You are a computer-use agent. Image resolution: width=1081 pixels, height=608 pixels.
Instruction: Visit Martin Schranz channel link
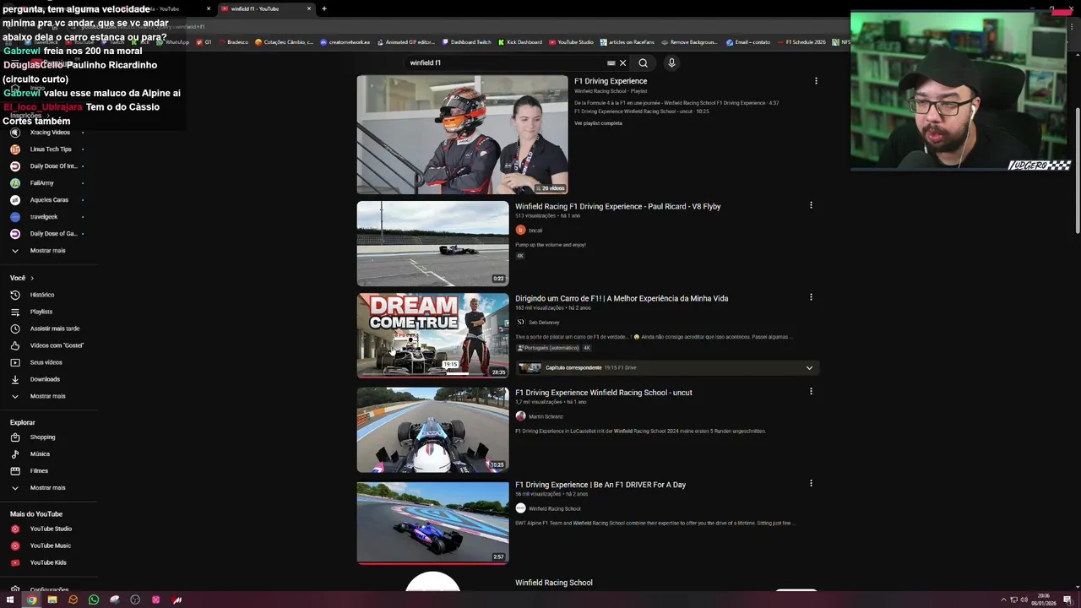coord(546,416)
